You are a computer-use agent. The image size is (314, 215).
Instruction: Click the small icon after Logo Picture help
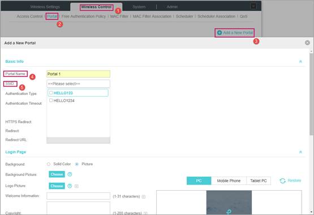(76, 186)
